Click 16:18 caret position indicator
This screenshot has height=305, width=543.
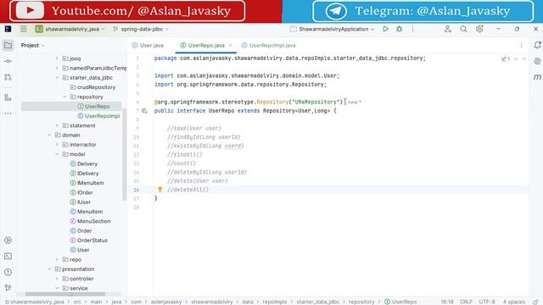[x=447, y=302]
